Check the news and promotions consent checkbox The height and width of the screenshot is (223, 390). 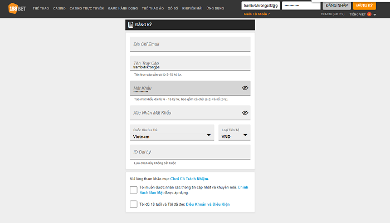(133, 190)
